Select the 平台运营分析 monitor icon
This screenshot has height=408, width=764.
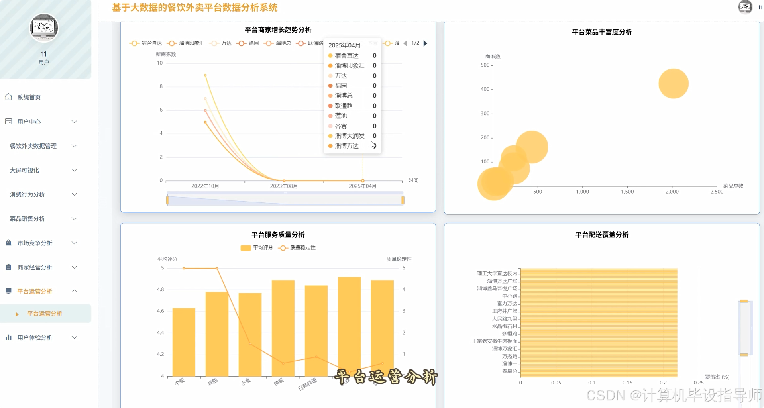click(8, 291)
